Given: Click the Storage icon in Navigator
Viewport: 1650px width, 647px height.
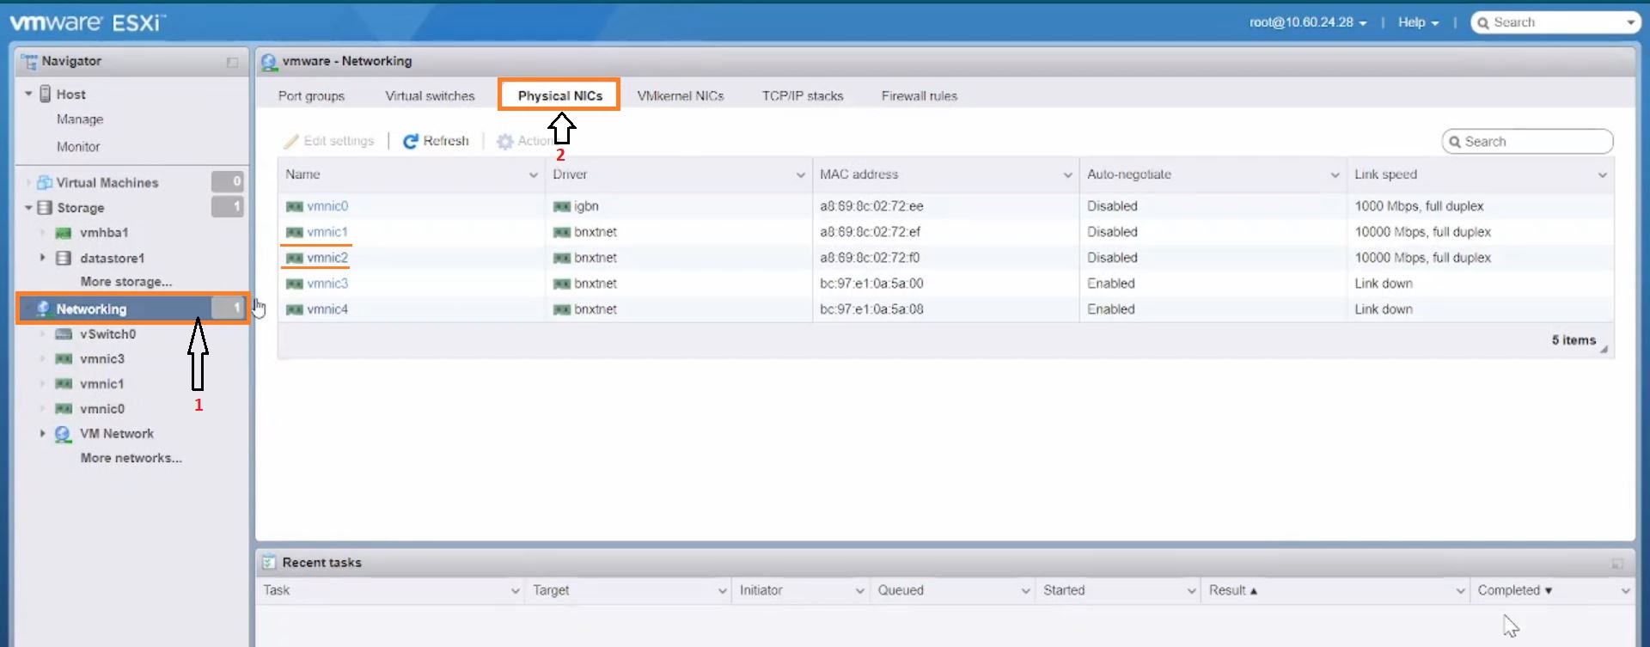Looking at the screenshot, I should click(x=45, y=207).
